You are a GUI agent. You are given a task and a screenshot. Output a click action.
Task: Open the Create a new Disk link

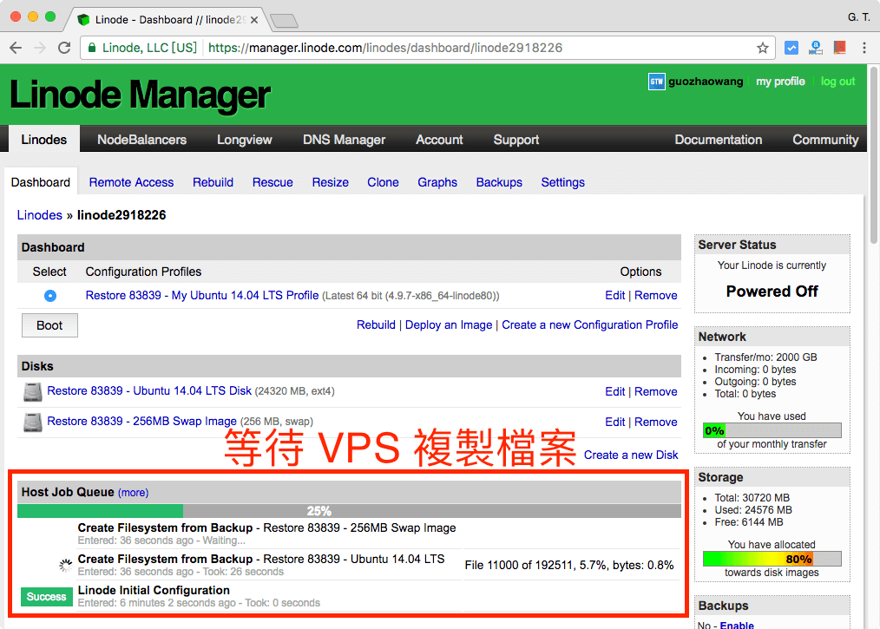pyautogui.click(x=631, y=455)
